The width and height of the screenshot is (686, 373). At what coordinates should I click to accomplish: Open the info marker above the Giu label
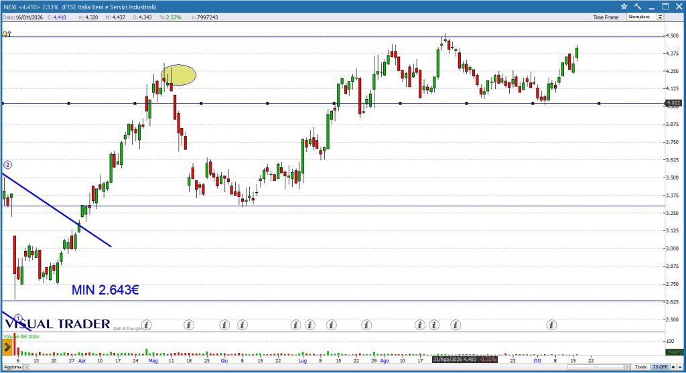(x=224, y=325)
